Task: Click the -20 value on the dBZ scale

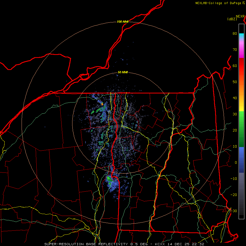Action: tap(234, 195)
